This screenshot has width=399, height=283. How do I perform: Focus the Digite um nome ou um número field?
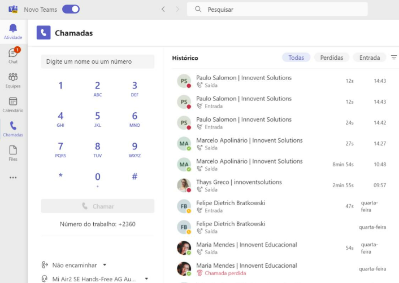[x=98, y=61]
